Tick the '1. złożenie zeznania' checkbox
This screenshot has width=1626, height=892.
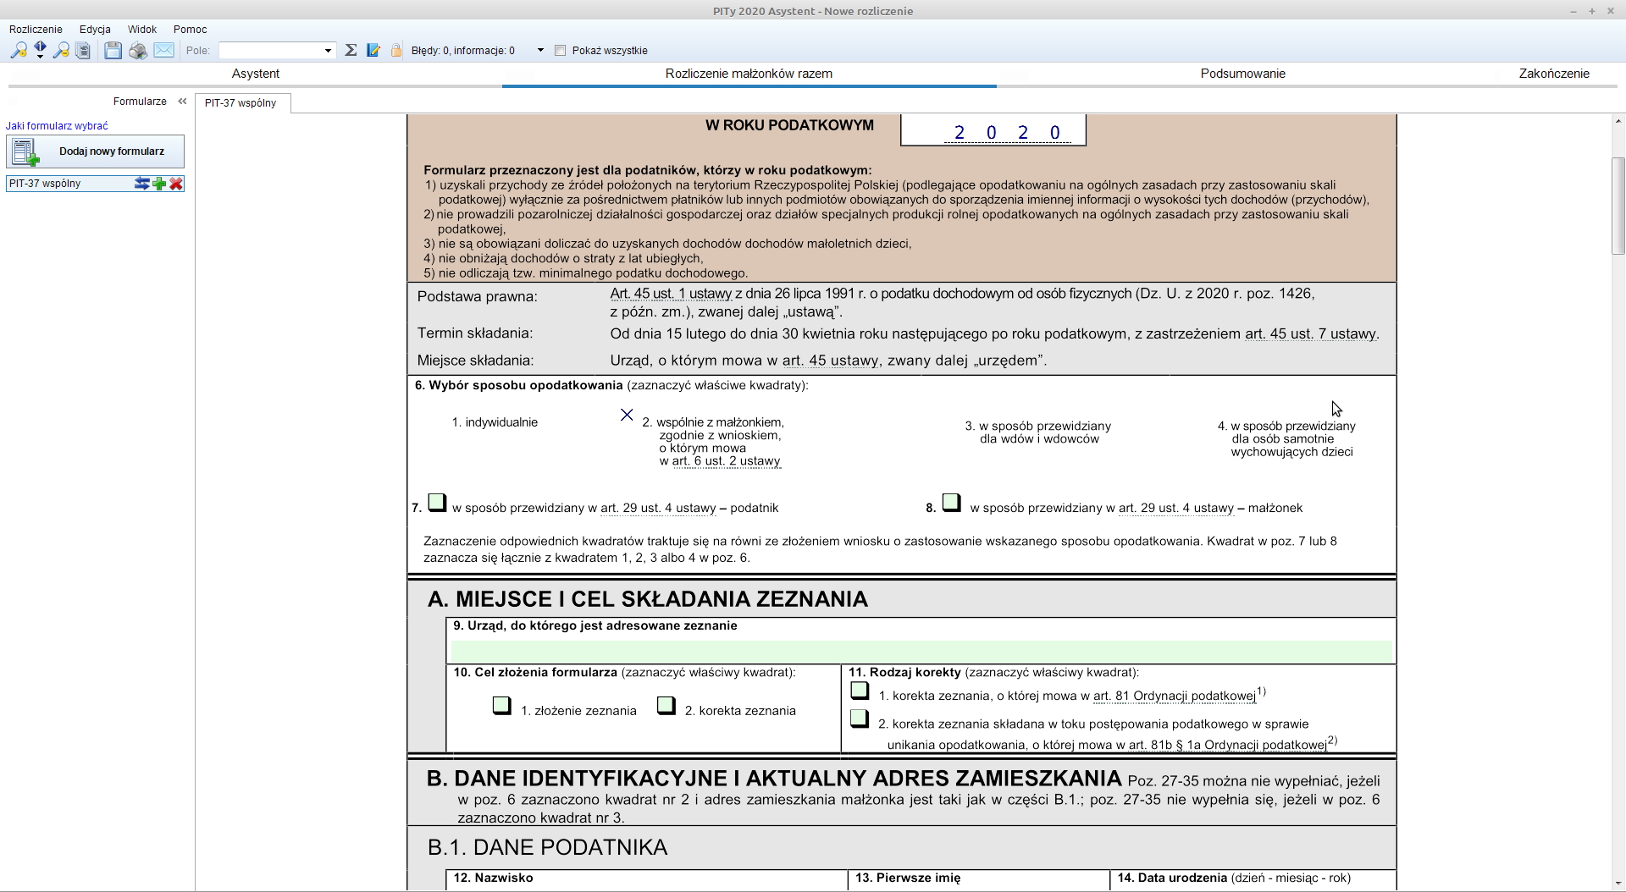pyautogui.click(x=501, y=706)
